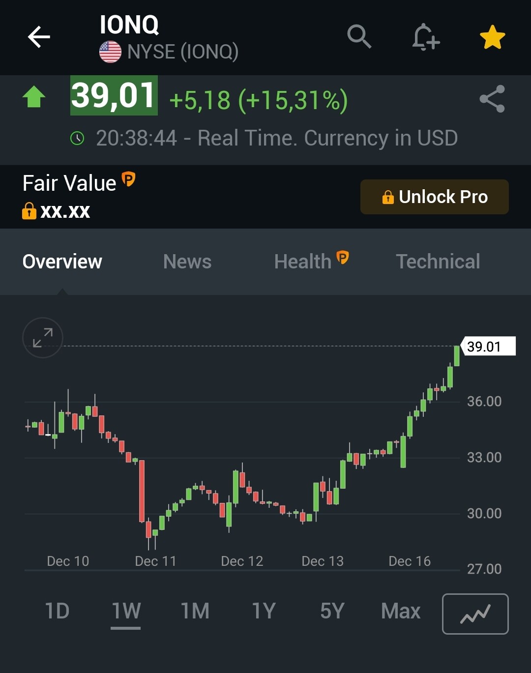Tap the Dec 16 date on chart axis

[x=410, y=561]
